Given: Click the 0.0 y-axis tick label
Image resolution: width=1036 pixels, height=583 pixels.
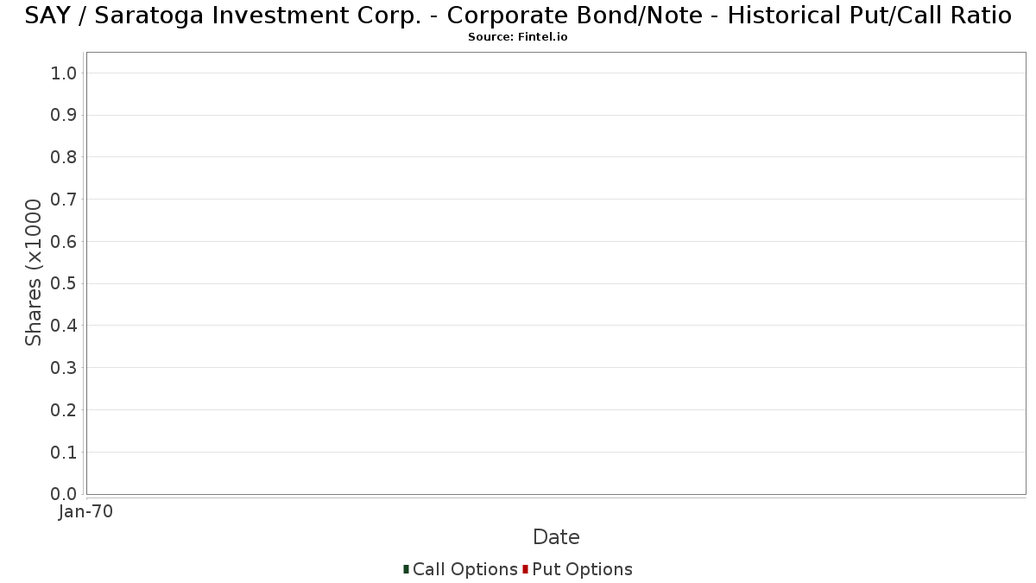Looking at the screenshot, I should 64,494.
